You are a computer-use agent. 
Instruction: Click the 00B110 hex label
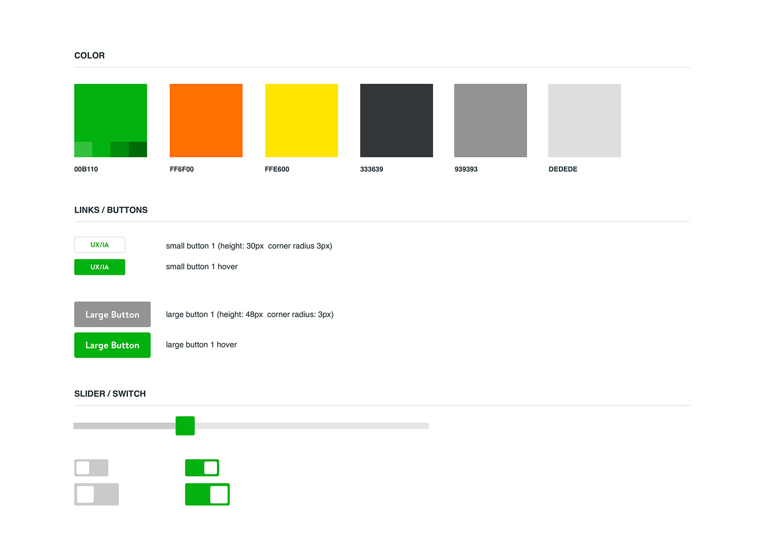pos(86,169)
